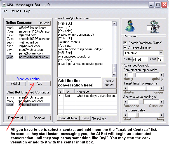The image size is (169, 151).
Task: Click conversation line "great! I got a new computer game"
Action: (80, 64)
